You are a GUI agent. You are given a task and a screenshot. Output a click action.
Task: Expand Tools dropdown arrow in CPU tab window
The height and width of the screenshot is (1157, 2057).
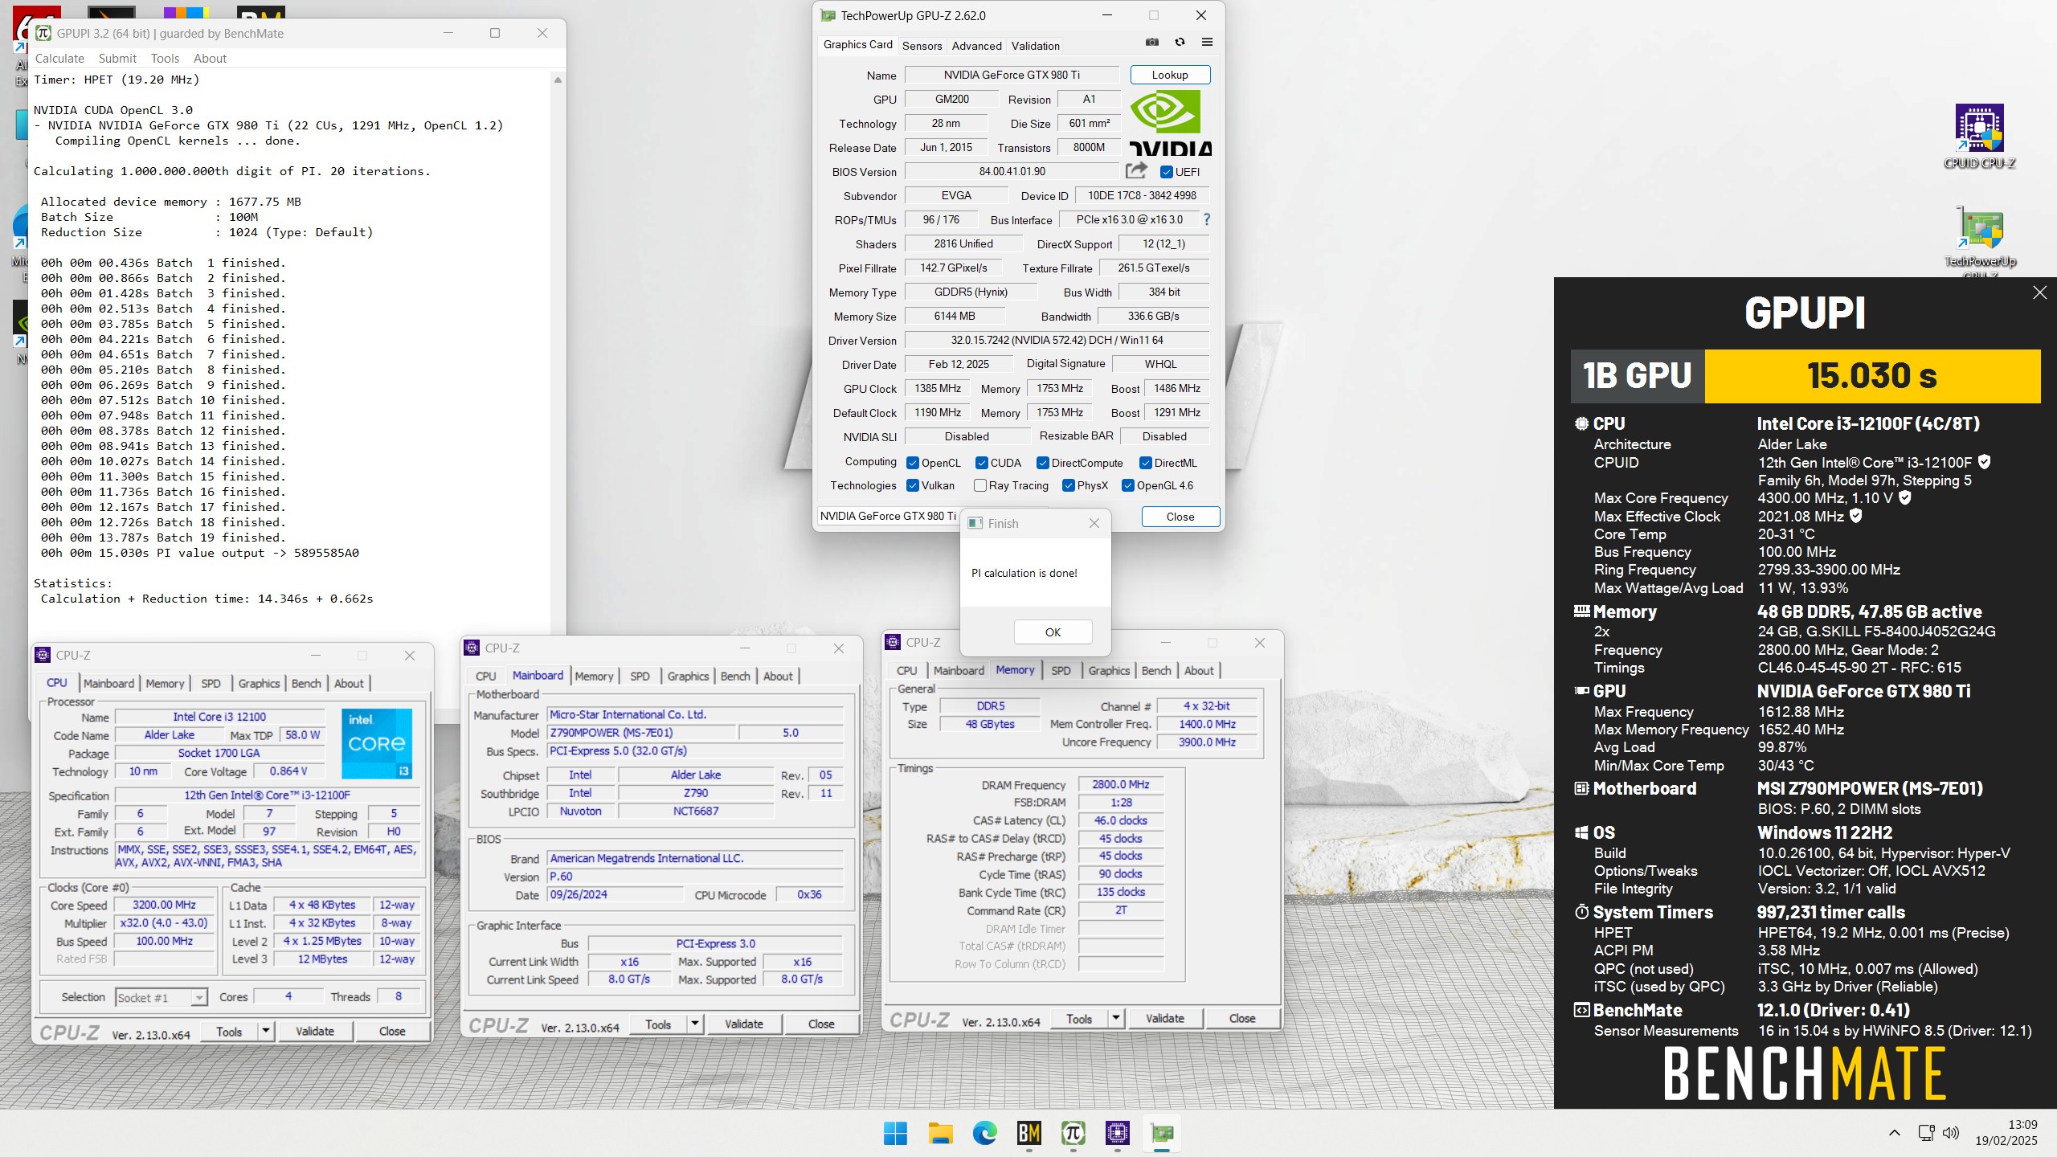coord(265,1030)
